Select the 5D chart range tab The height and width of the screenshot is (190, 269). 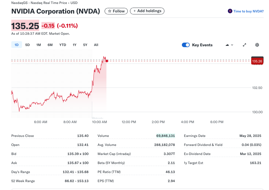pyautogui.click(x=27, y=45)
